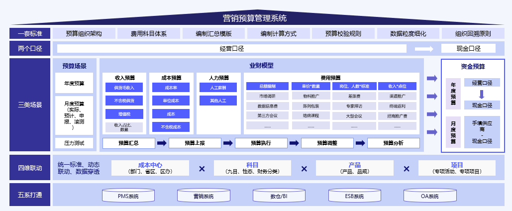Image resolution: width=512 pixels, height=211 pixels.
Task: Click the 单价*数量 header block
Action: pos(311,86)
